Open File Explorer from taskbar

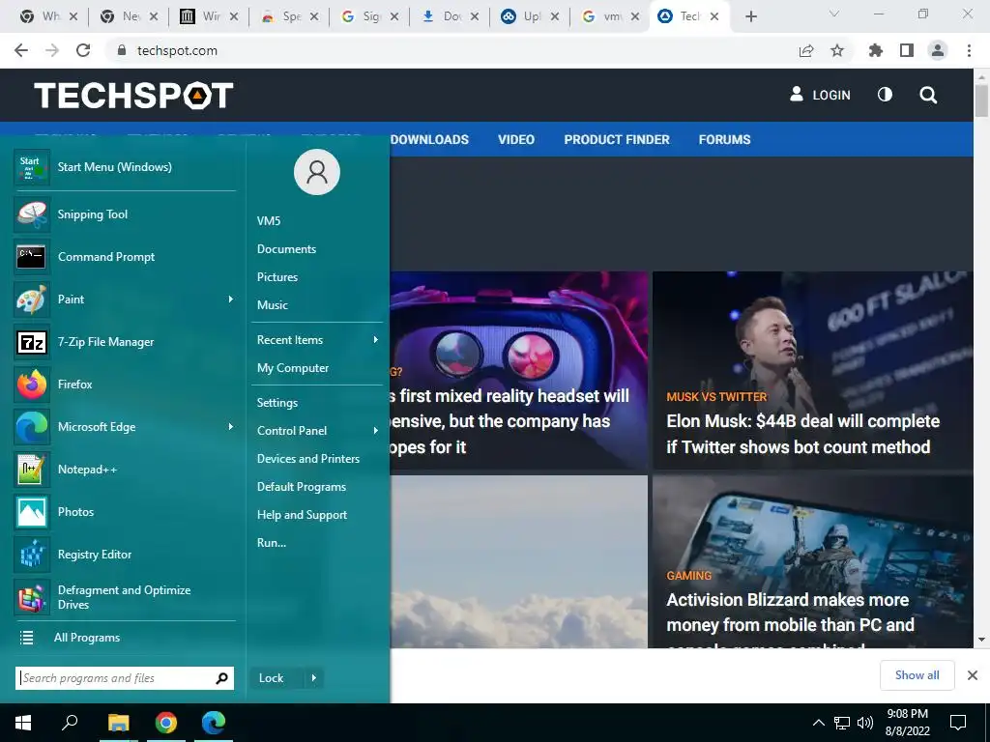pos(118,723)
